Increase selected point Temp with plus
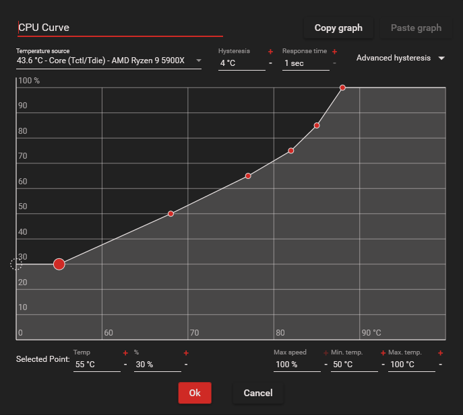 pyautogui.click(x=125, y=353)
